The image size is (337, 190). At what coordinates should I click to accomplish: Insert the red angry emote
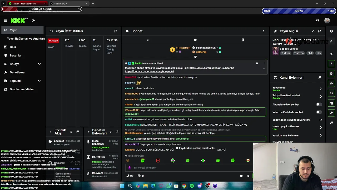click(x=158, y=160)
